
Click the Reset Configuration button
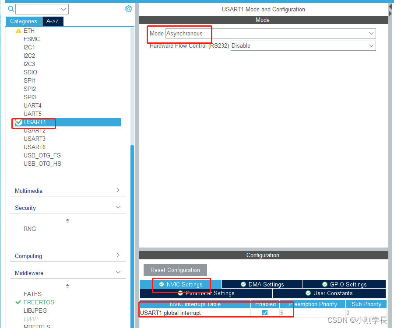[175, 270]
